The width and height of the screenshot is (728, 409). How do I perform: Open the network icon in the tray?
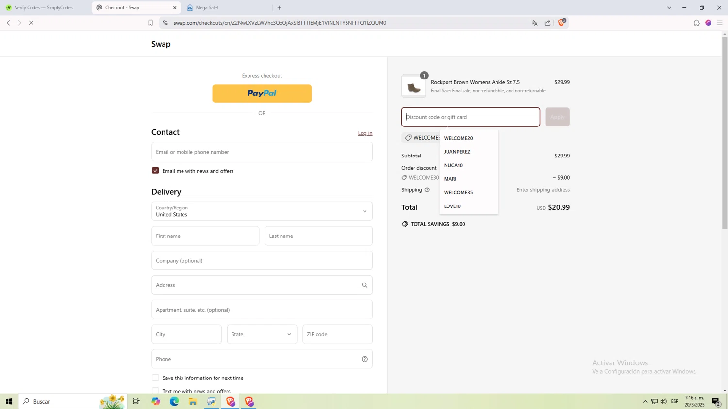click(x=654, y=401)
